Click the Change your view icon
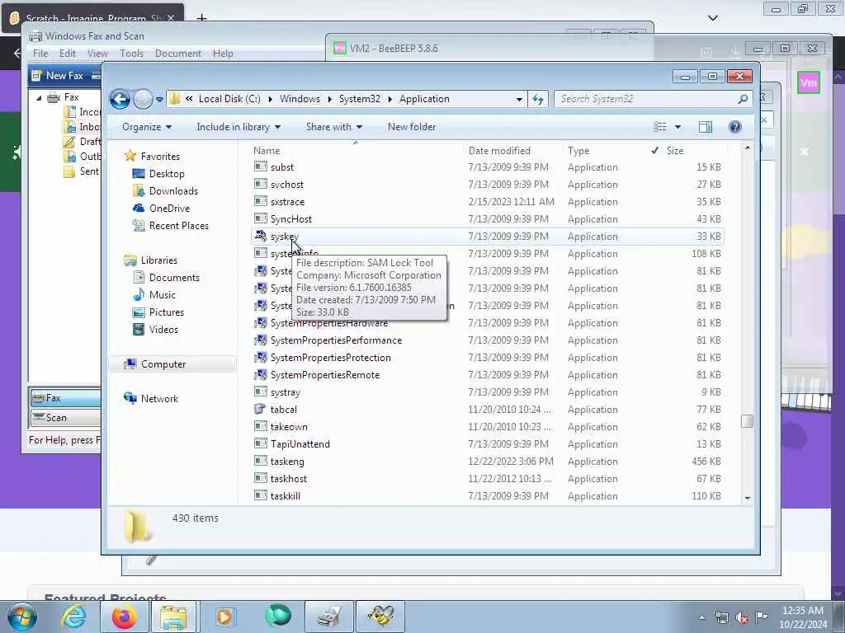Viewport: 845px width, 633px height. pos(660,127)
